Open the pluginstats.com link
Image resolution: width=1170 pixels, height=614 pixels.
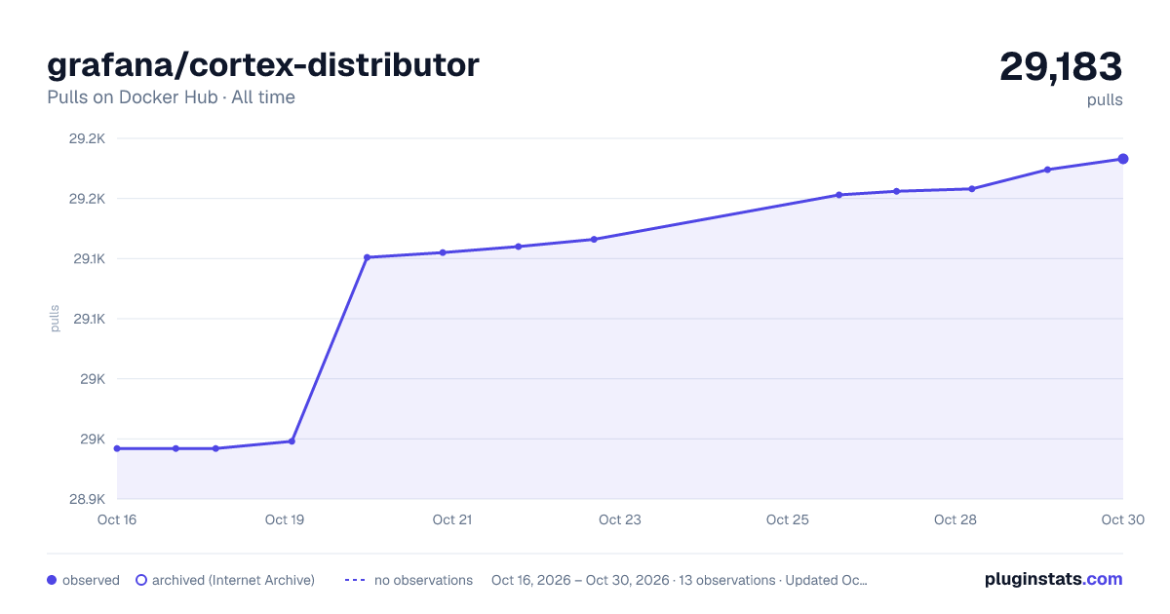point(1054,579)
